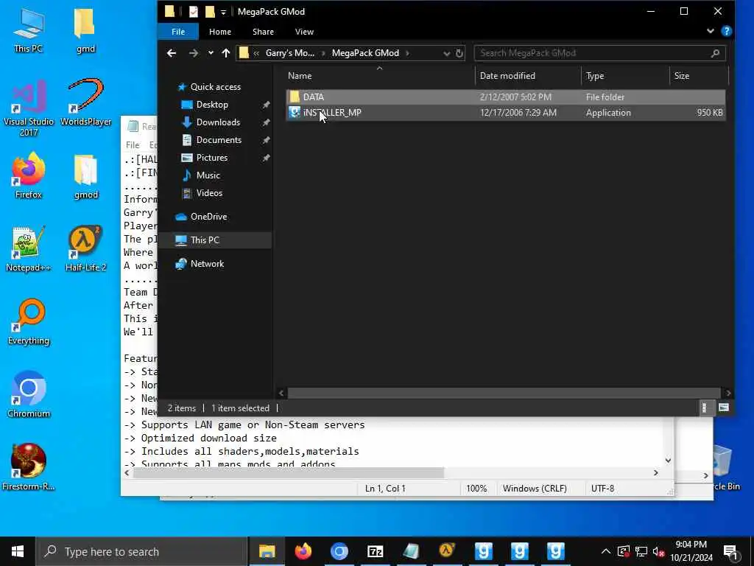The image size is (754, 566).
Task: Click Explorer horizontal scrollbar
Action: pyautogui.click(x=504, y=394)
